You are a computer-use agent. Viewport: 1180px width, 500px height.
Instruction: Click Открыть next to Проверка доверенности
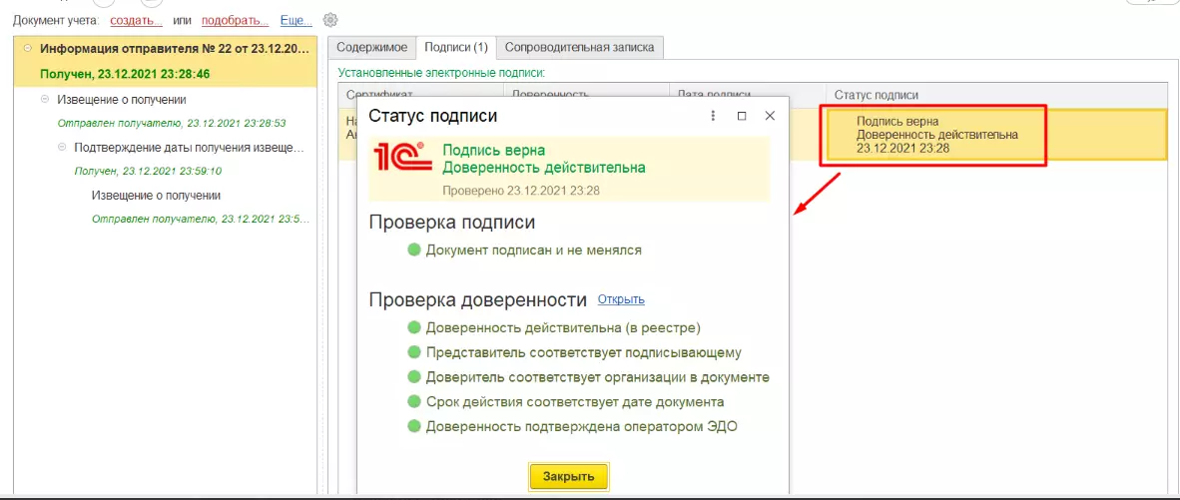[x=621, y=299]
